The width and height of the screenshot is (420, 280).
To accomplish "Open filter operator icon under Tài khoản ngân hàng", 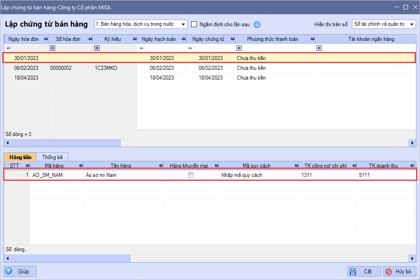I will pyautogui.click(x=319, y=48).
